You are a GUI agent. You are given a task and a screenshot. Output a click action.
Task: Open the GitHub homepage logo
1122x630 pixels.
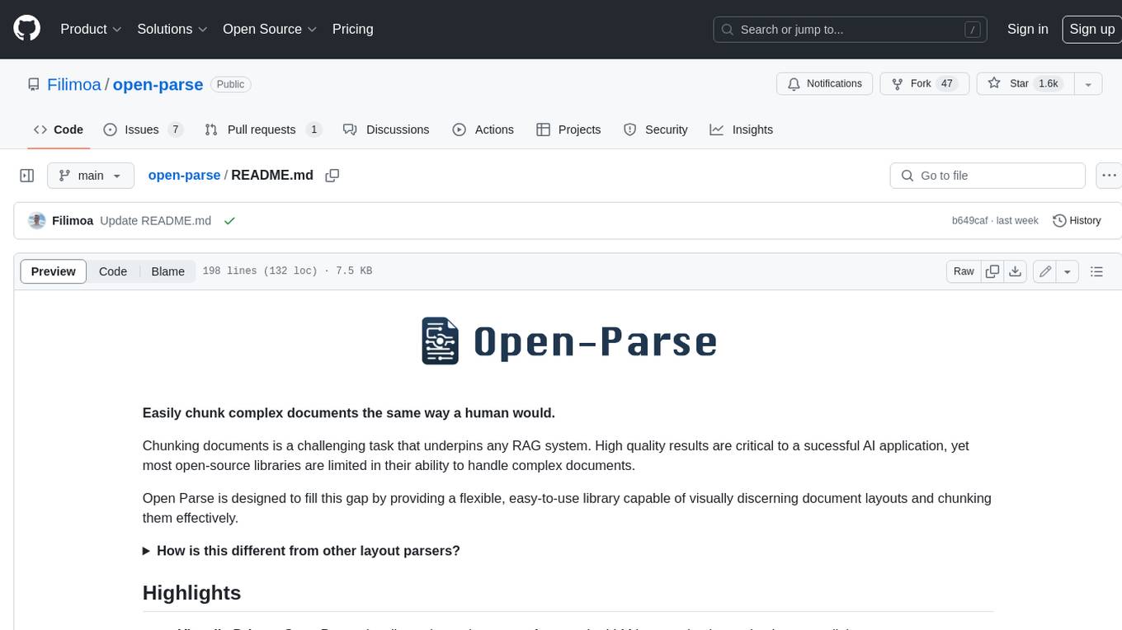(x=26, y=29)
